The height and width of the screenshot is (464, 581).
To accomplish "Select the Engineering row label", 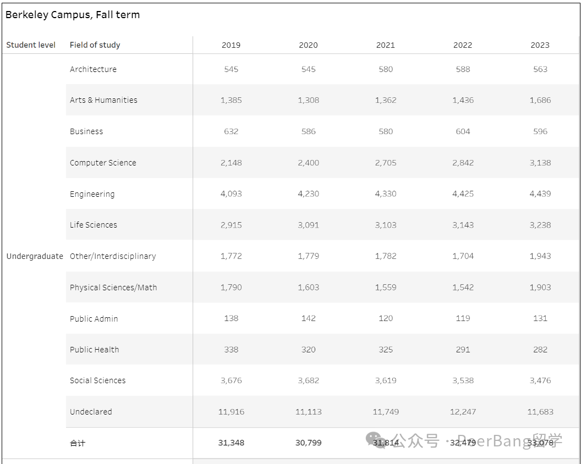I will click(x=92, y=194).
